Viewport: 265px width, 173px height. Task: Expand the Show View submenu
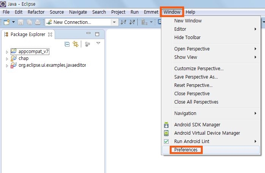[211, 57]
